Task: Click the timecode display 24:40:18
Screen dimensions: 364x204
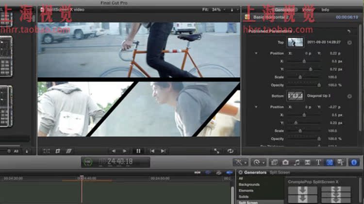Action: pos(120,161)
